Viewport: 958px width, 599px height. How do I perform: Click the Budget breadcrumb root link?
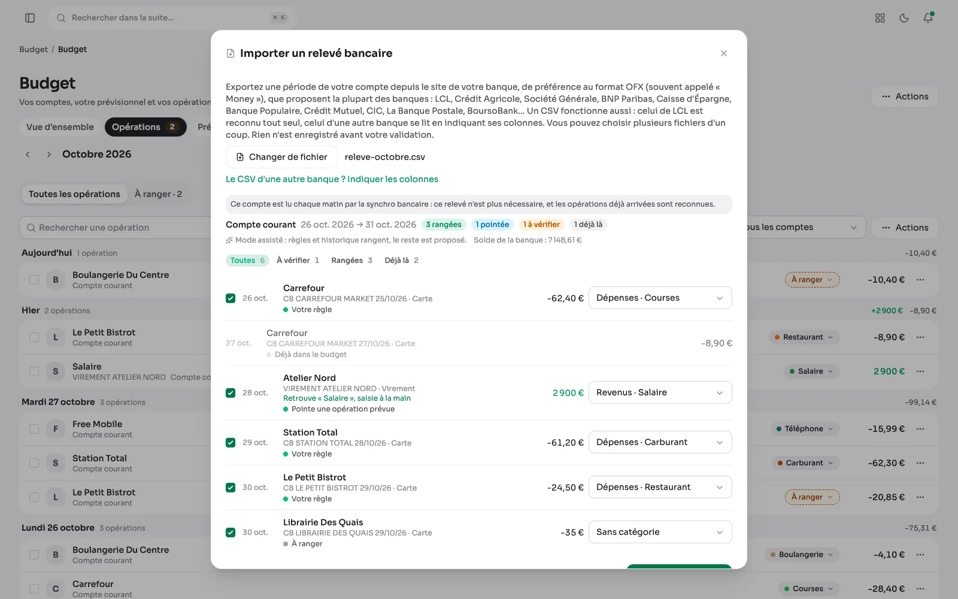[x=33, y=49]
